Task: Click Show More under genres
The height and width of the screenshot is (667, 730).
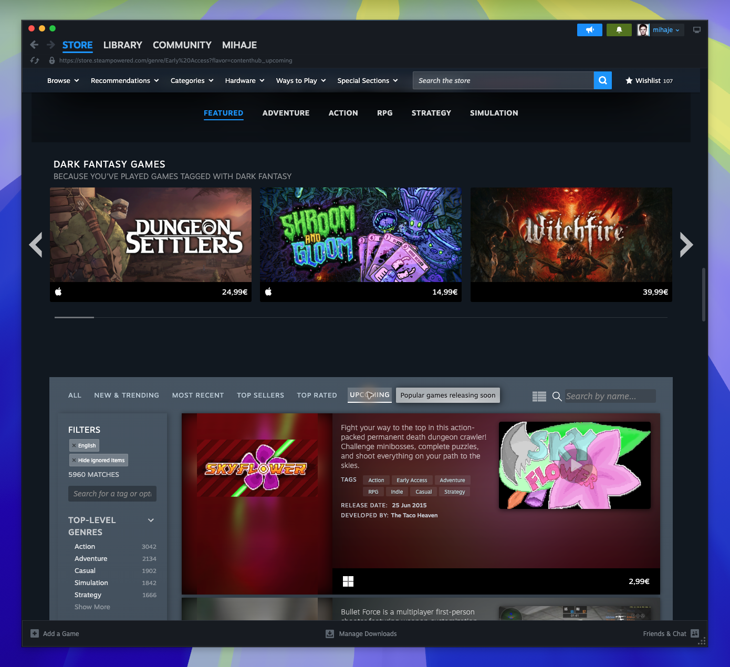Action: [92, 607]
